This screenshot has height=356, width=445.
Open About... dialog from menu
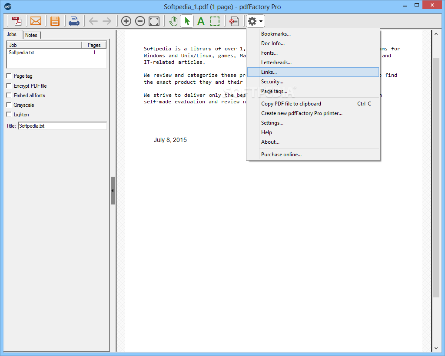tap(313, 142)
